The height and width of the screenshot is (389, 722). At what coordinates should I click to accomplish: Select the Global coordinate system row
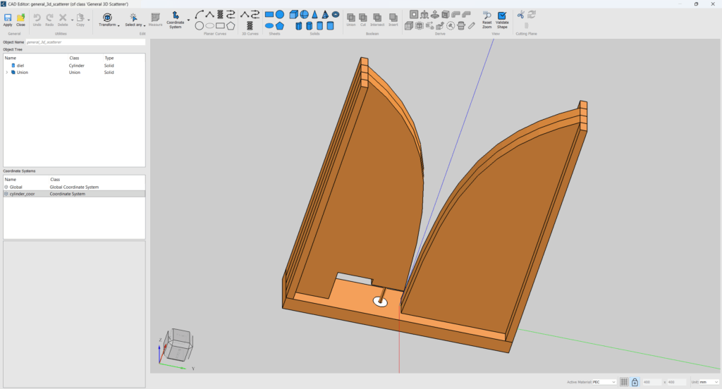[x=74, y=187]
